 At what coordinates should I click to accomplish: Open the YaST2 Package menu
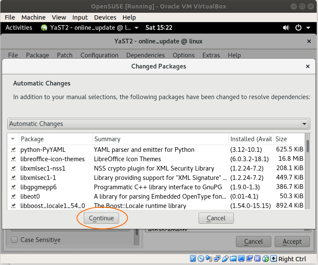[x=37, y=55]
